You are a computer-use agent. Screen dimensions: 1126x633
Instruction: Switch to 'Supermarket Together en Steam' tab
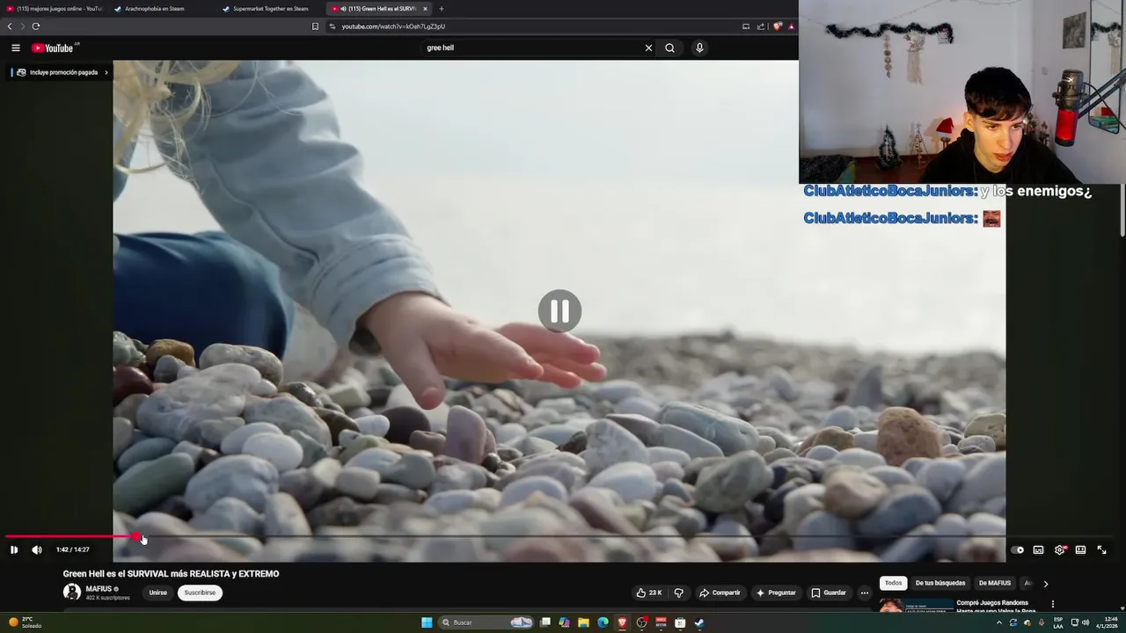[x=270, y=9]
